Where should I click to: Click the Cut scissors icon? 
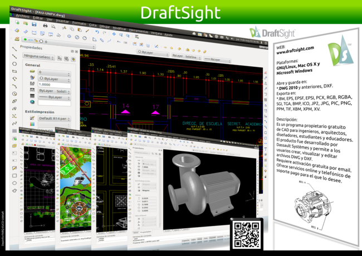64,28
